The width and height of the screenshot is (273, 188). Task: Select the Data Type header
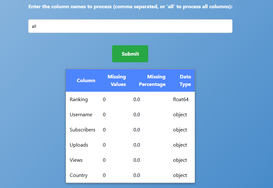pyautogui.click(x=185, y=81)
